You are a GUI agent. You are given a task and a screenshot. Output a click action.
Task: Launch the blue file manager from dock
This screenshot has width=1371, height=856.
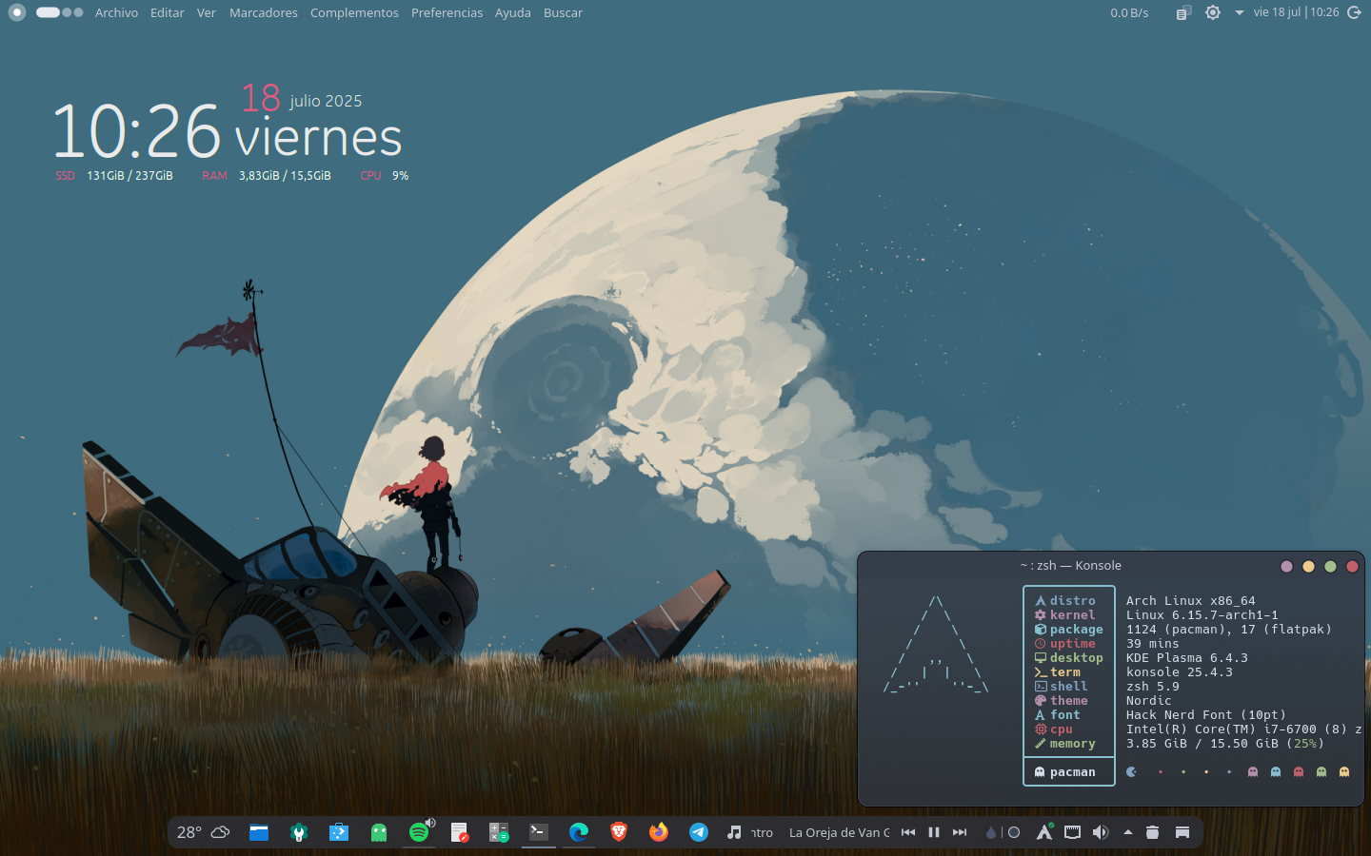pos(259,832)
